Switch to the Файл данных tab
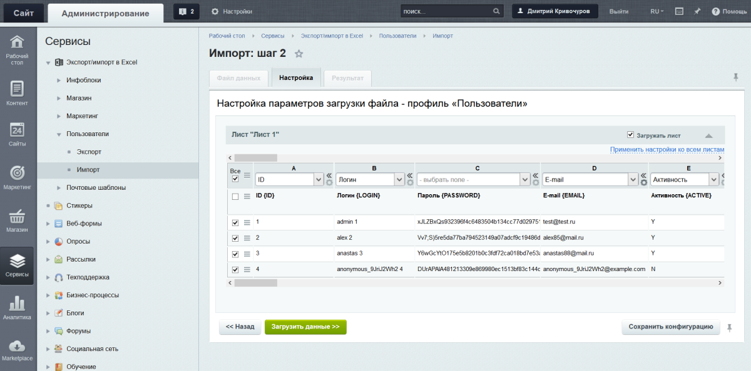The width and height of the screenshot is (751, 371). click(238, 77)
